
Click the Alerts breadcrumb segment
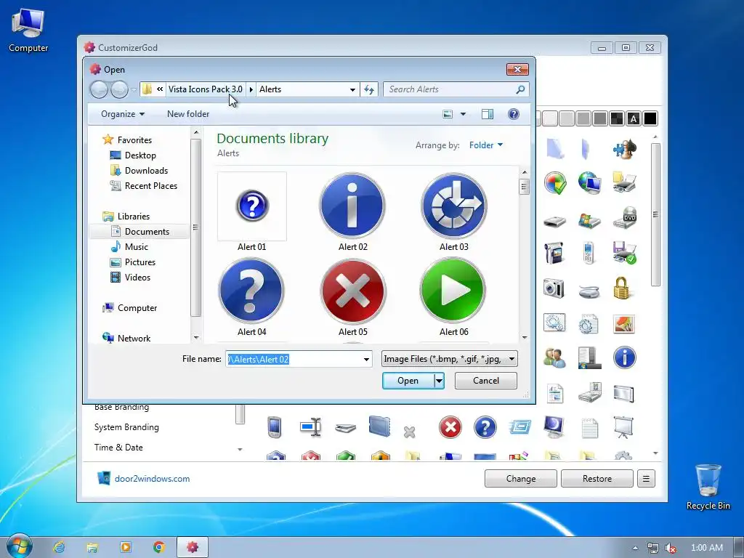pyautogui.click(x=270, y=89)
